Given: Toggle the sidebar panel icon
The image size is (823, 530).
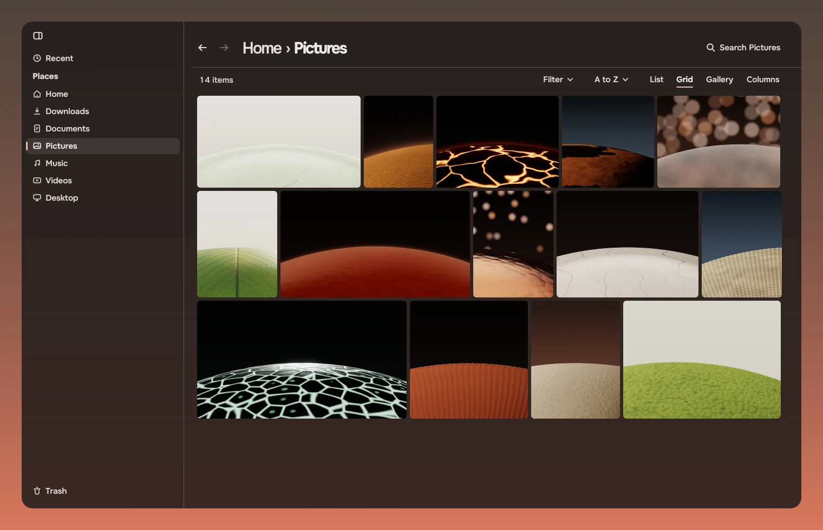Looking at the screenshot, I should 38,36.
